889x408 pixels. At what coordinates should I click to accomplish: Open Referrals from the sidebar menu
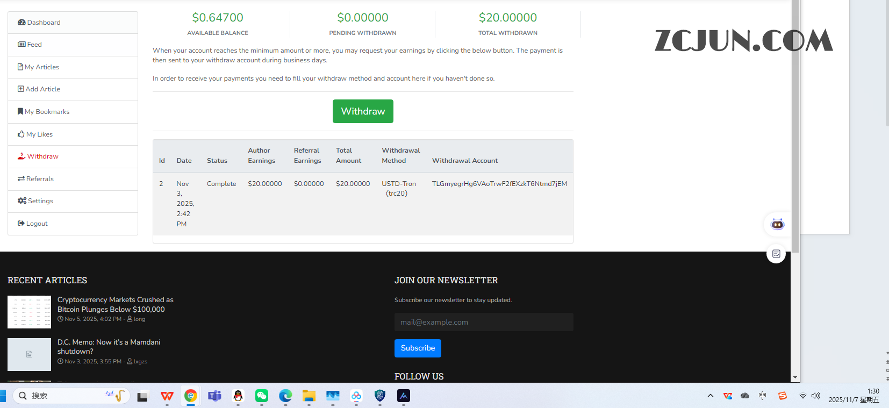coord(40,179)
